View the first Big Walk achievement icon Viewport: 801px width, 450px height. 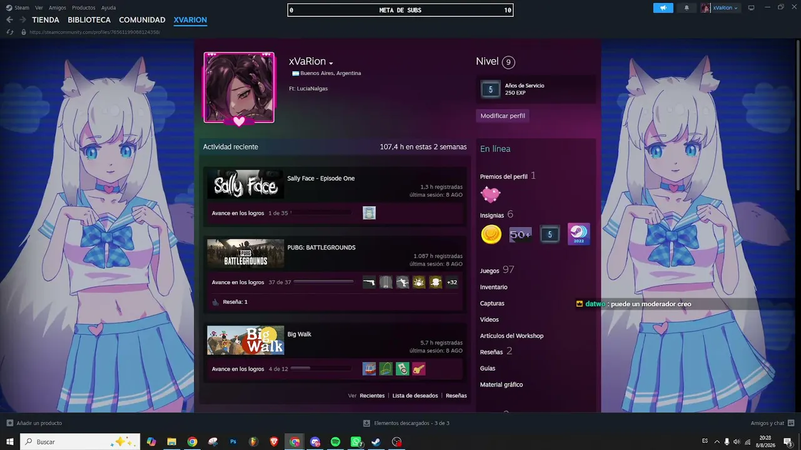point(369,369)
